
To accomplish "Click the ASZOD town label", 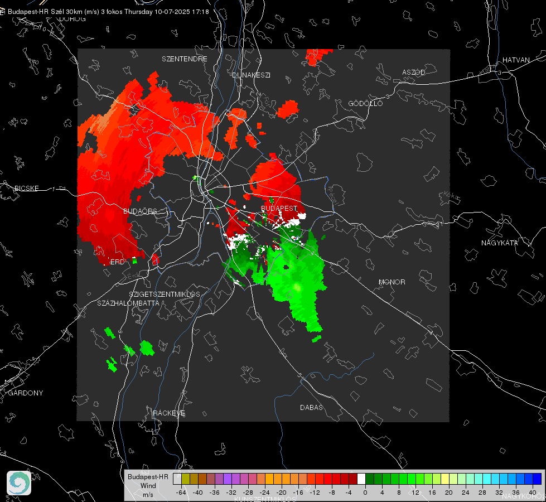I will pos(414,72).
